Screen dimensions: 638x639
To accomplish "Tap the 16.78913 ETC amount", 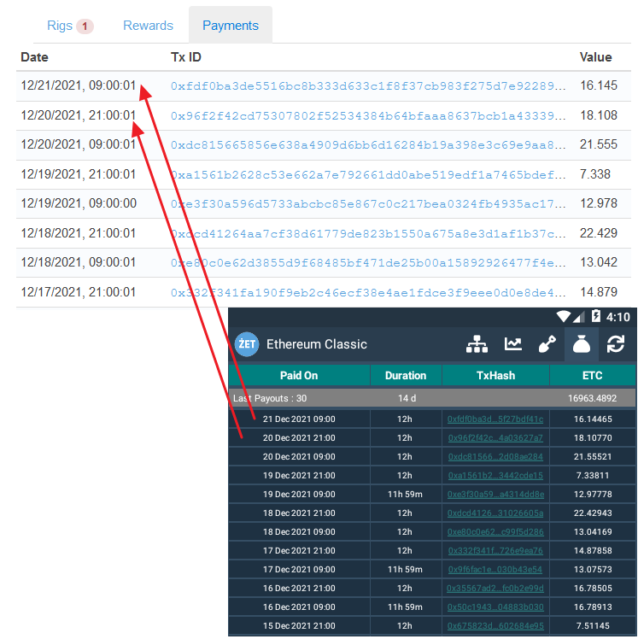I will tap(593, 607).
